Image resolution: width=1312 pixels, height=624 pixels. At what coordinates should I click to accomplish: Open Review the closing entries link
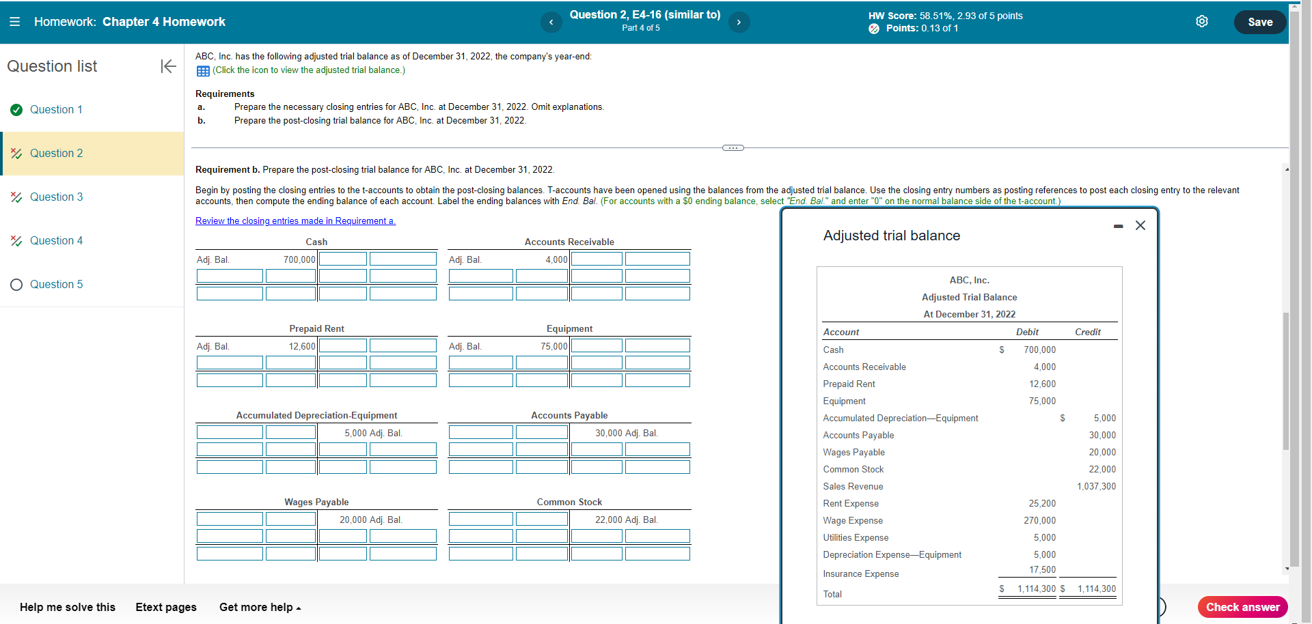click(x=295, y=221)
